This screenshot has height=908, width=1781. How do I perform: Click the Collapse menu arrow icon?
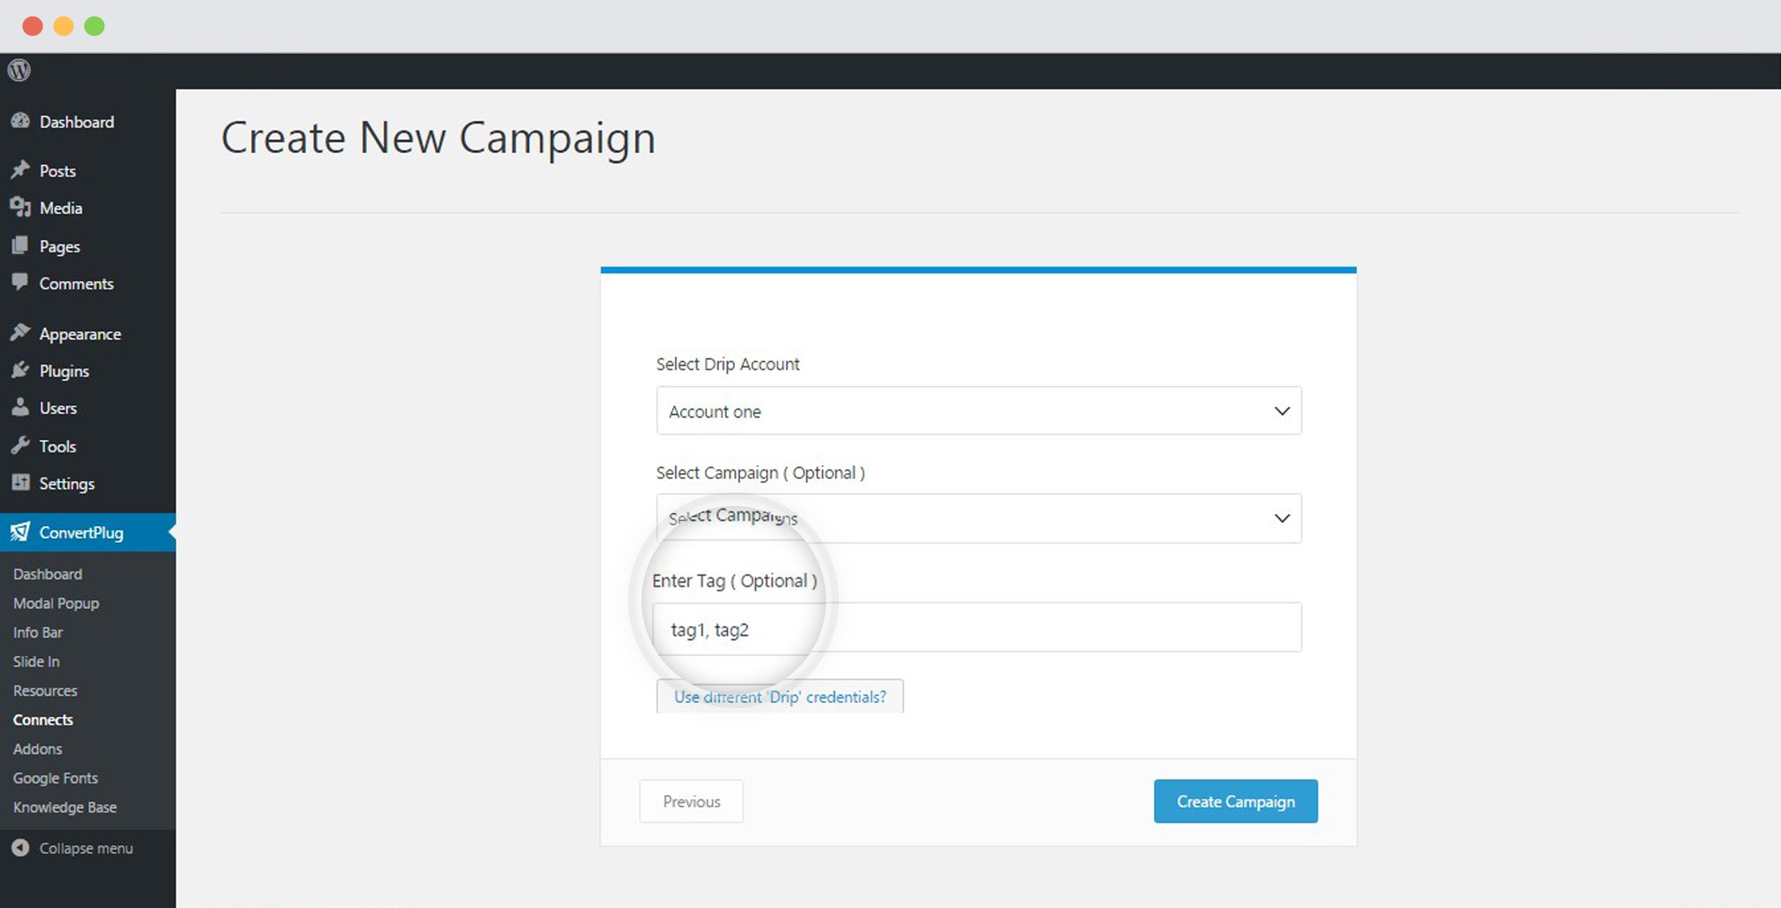click(20, 847)
